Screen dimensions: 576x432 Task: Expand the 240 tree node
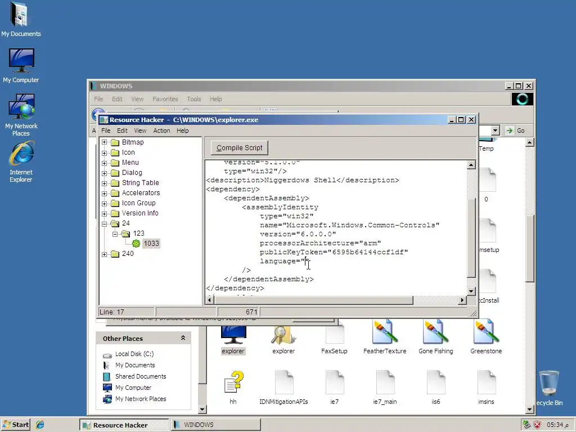(x=104, y=254)
